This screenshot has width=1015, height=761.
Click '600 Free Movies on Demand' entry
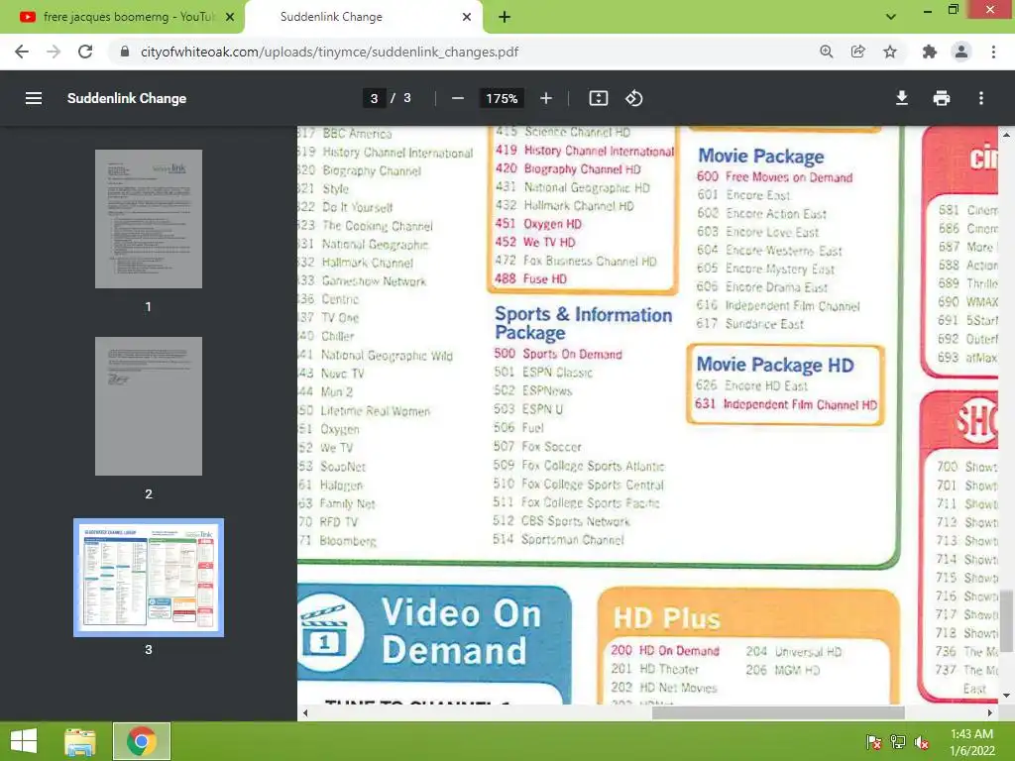[774, 176]
